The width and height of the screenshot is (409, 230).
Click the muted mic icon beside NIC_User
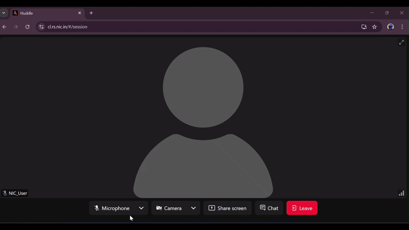5,193
